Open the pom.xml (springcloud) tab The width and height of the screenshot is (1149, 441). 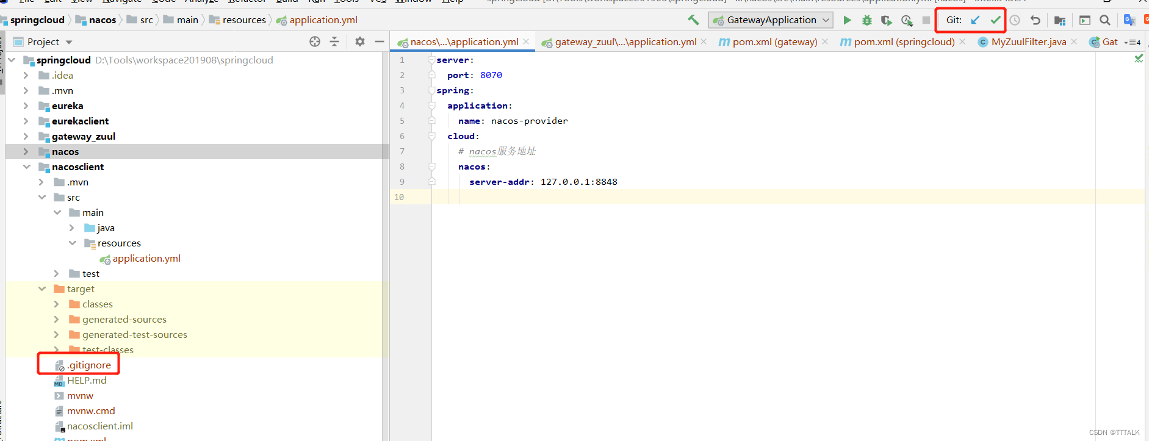904,41
